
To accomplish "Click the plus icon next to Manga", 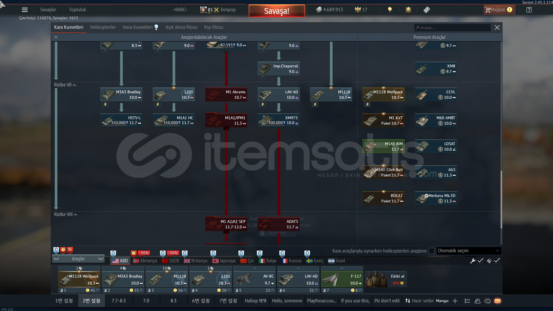I will pos(455,301).
